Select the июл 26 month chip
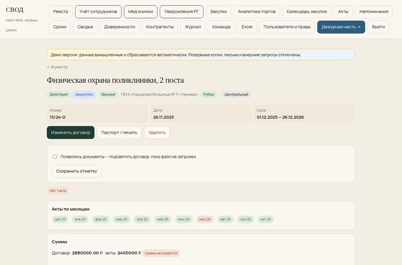 tap(205, 219)
